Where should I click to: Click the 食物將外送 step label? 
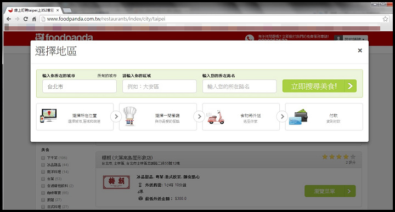point(250,116)
